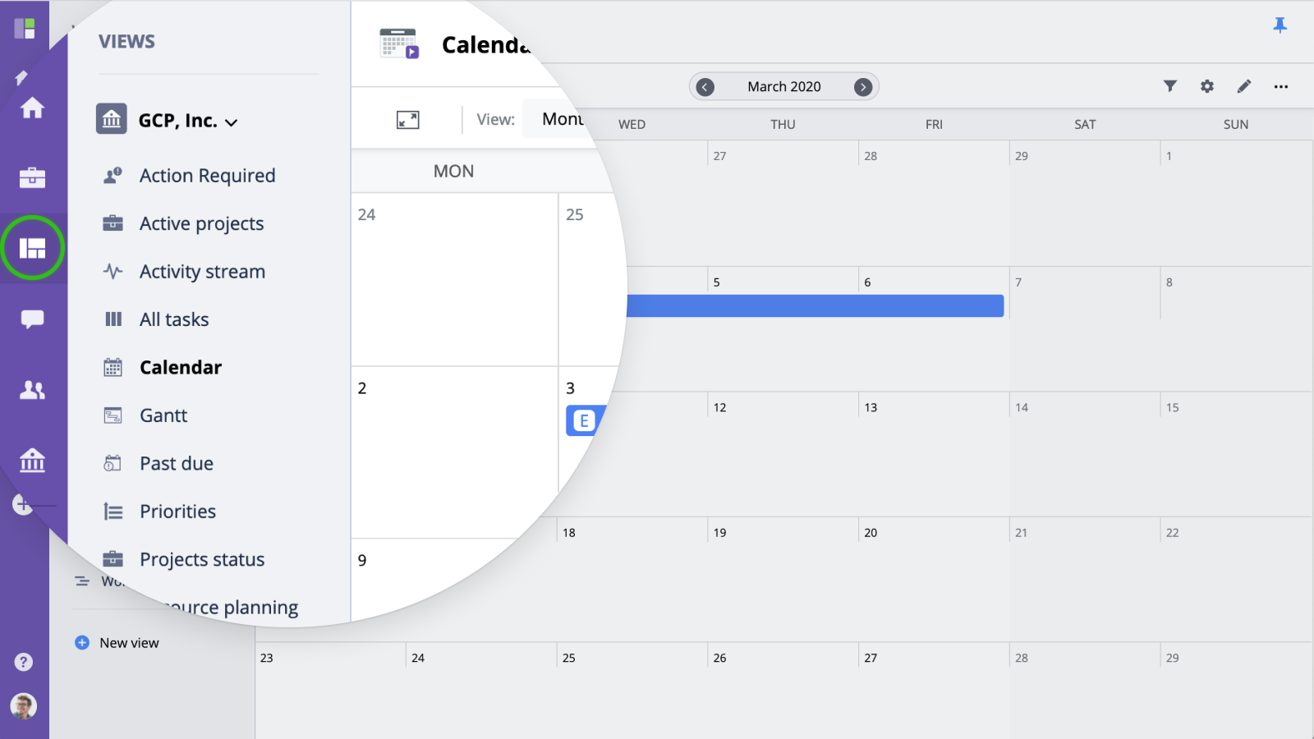Click the pencil edit icon
The width and height of the screenshot is (1314, 739).
(x=1244, y=86)
